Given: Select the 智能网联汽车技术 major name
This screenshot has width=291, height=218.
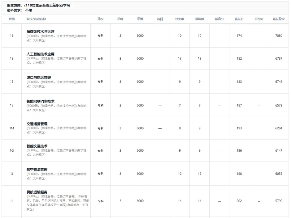Looking at the screenshot, I should (41, 101).
